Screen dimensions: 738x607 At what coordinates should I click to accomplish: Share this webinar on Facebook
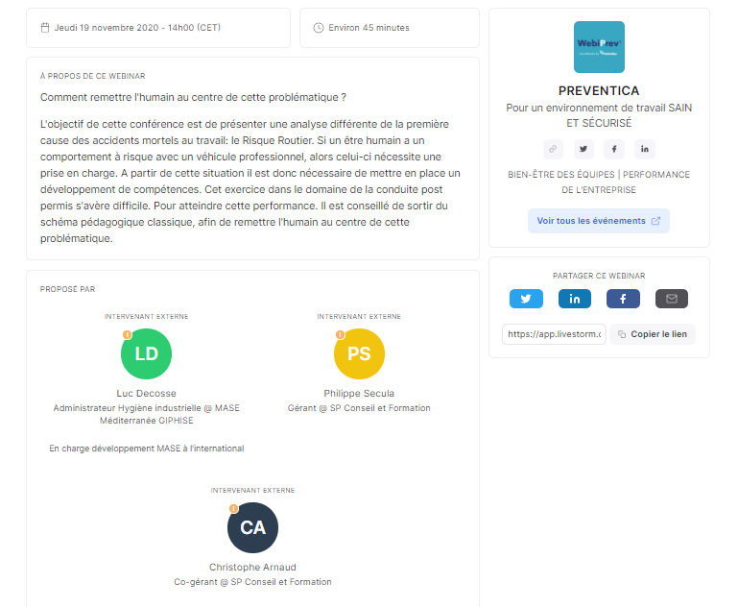(623, 299)
